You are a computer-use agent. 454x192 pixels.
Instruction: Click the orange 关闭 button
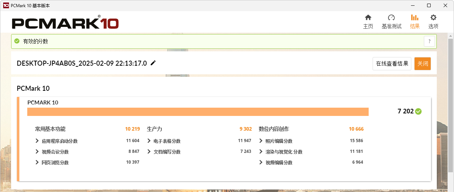click(422, 64)
